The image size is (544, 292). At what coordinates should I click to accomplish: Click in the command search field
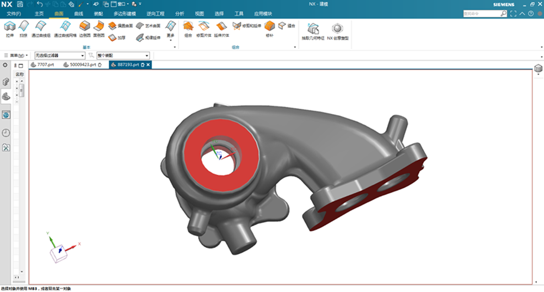[481, 13]
